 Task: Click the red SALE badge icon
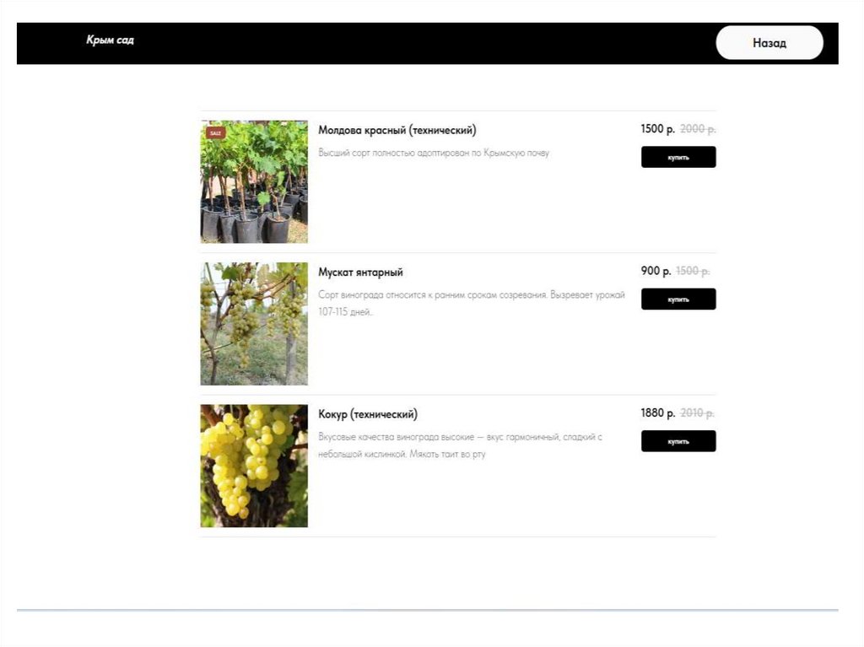pos(215,132)
